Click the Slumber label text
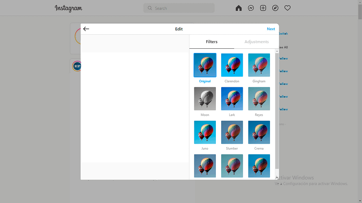This screenshot has width=362, height=203. click(232, 148)
